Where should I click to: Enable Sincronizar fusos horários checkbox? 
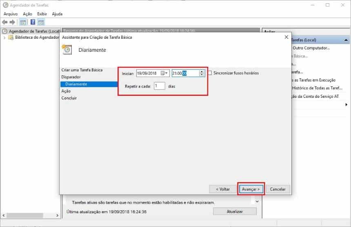tap(210, 73)
